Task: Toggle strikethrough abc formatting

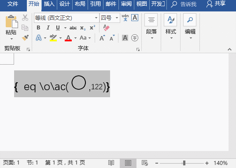Action: pos(73,28)
